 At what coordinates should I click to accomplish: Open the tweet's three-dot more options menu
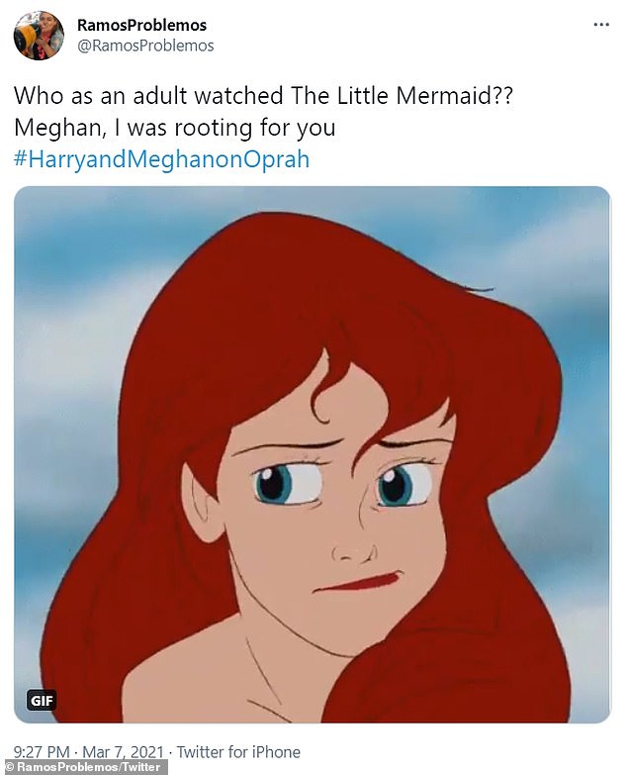pyautogui.click(x=601, y=25)
